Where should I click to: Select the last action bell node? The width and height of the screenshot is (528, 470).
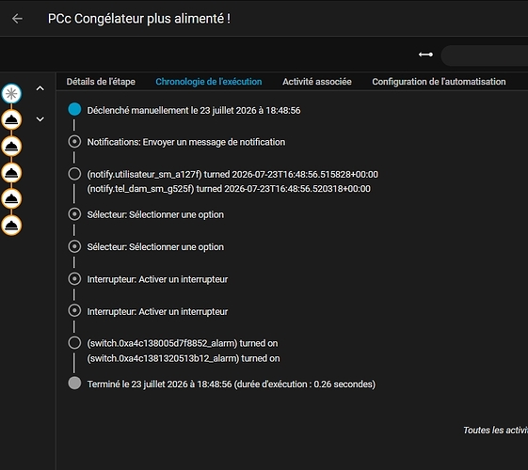pos(11,226)
